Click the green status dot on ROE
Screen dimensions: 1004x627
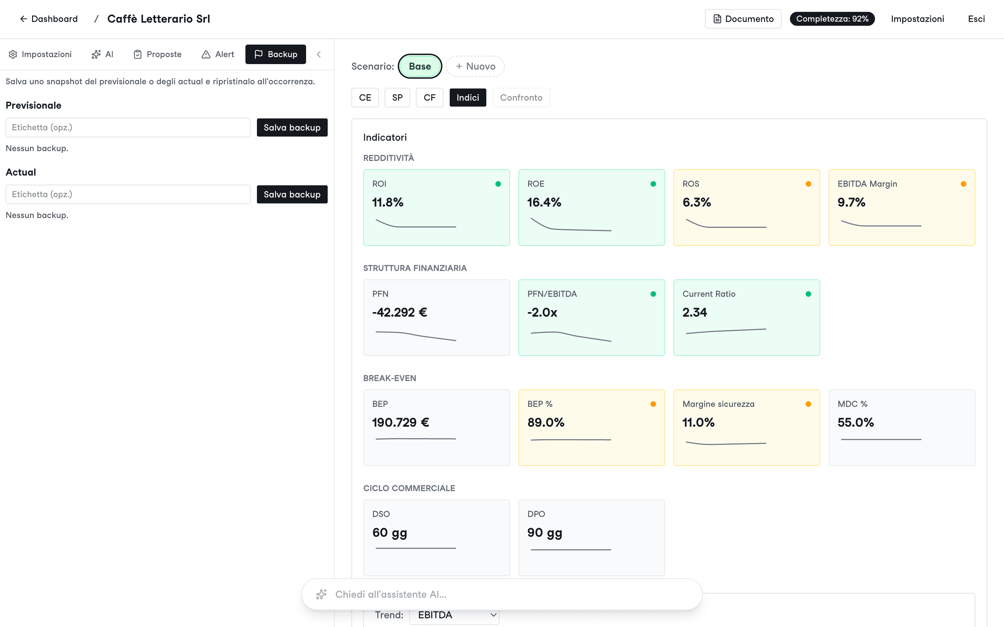653,184
